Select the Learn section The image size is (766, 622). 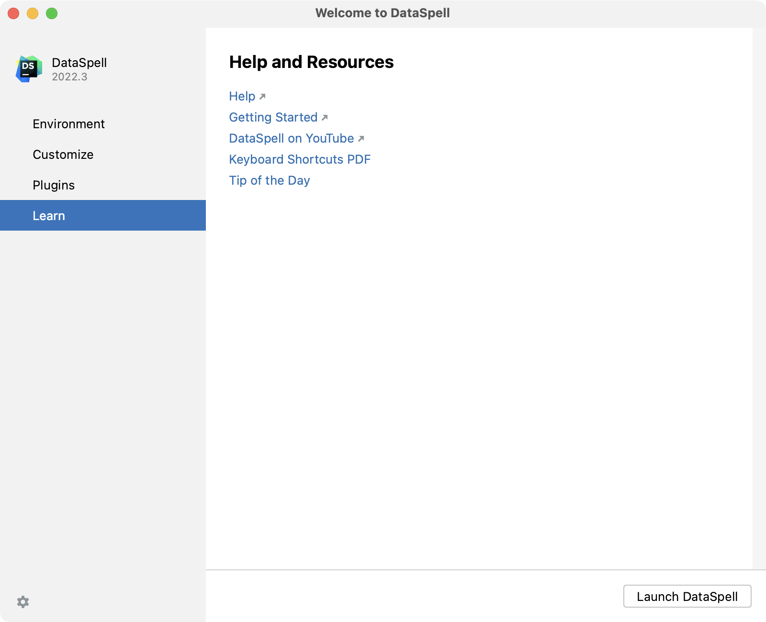click(103, 215)
